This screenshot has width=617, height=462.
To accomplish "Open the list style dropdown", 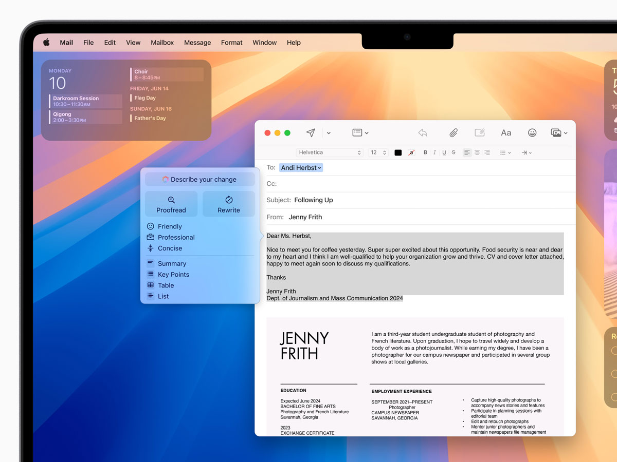I will click(x=505, y=152).
